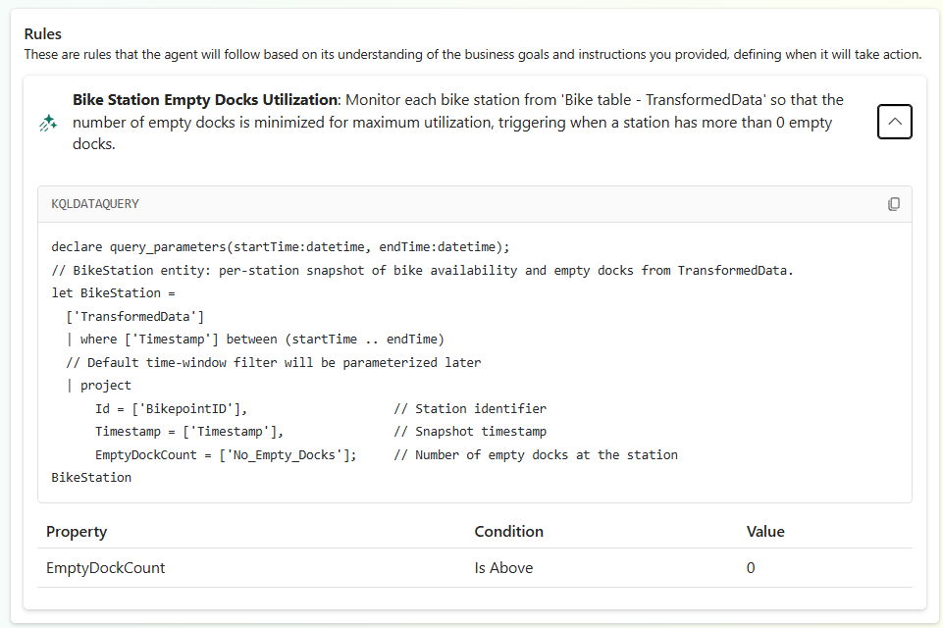This screenshot has height=628, width=943.
Task: Click the ['TransformedData'] code line
Action: [x=134, y=316]
